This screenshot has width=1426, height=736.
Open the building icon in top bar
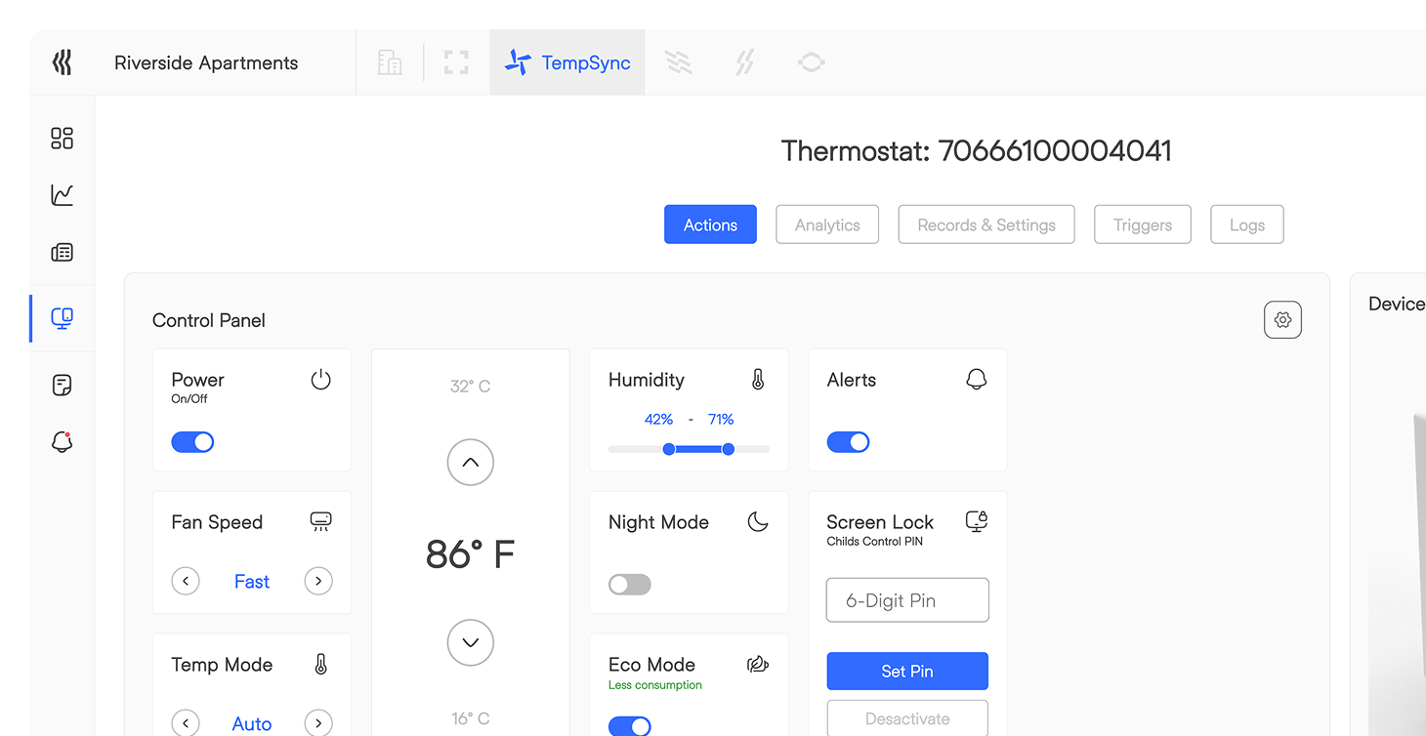[x=390, y=62]
